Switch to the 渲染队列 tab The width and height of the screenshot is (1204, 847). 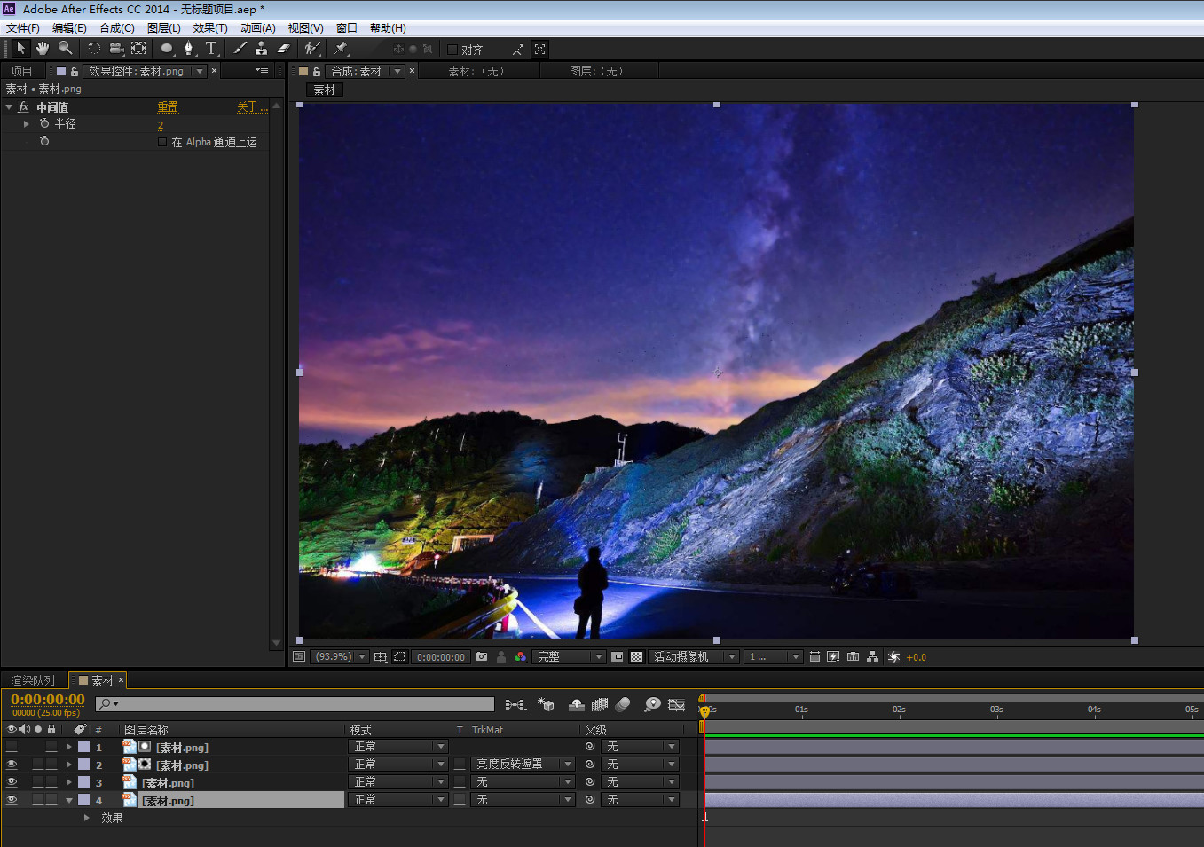33,680
